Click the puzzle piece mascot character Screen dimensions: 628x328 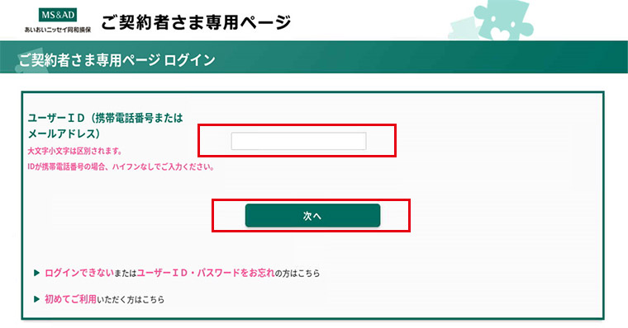(x=503, y=20)
